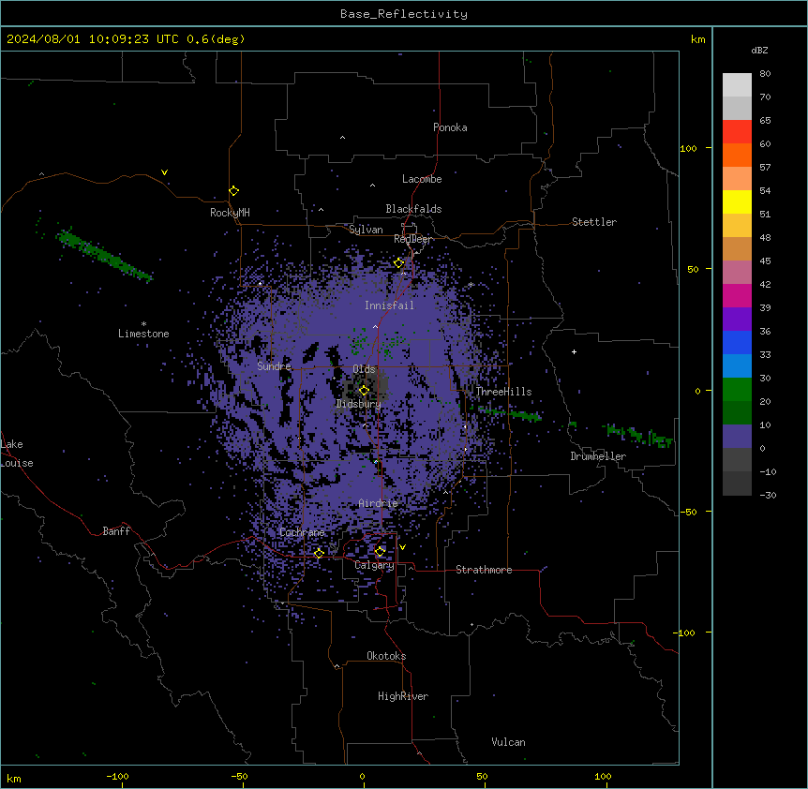Image resolution: width=808 pixels, height=789 pixels.
Task: Click the Sundre label
Action: pos(274,366)
